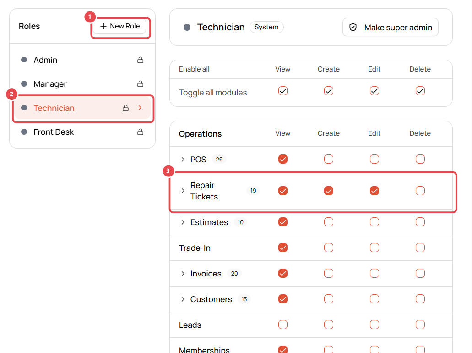472x353 pixels.
Task: Click the Operations section heading
Action: [200, 134]
